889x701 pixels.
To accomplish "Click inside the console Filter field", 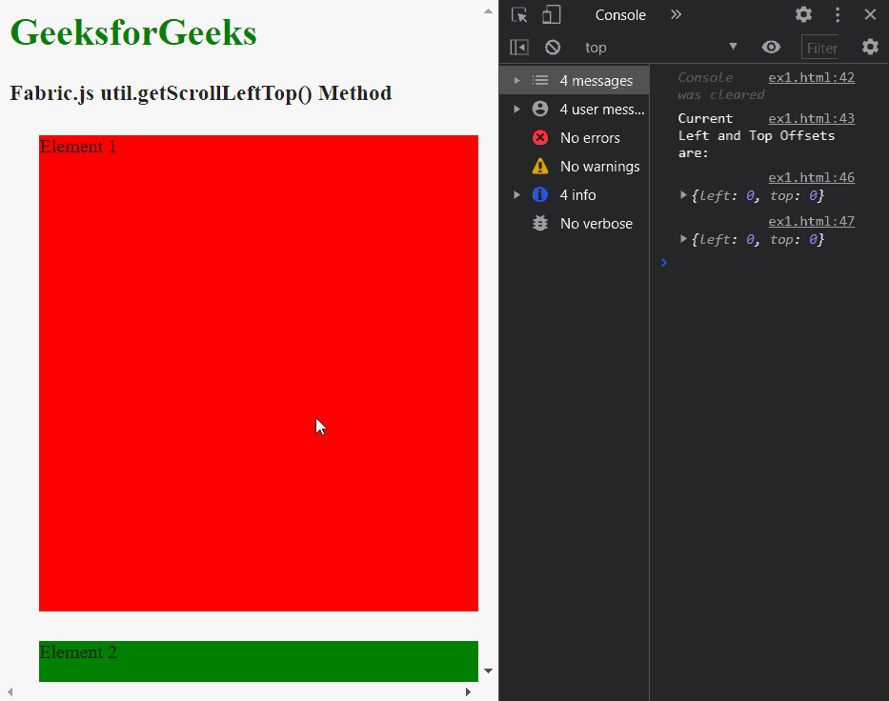I will tap(820, 47).
